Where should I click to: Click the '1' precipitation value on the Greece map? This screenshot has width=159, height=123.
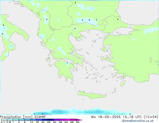pyautogui.click(x=67, y=63)
